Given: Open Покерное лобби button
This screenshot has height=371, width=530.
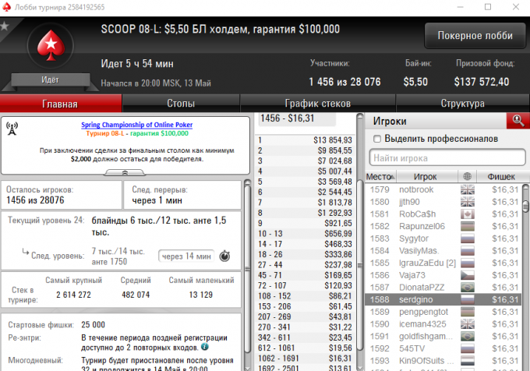Looking at the screenshot, I should click(475, 36).
